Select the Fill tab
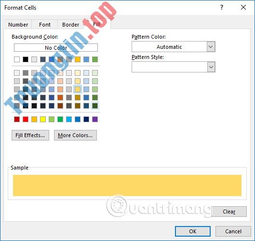Viewport: 255px width, 241px height. click(96, 24)
